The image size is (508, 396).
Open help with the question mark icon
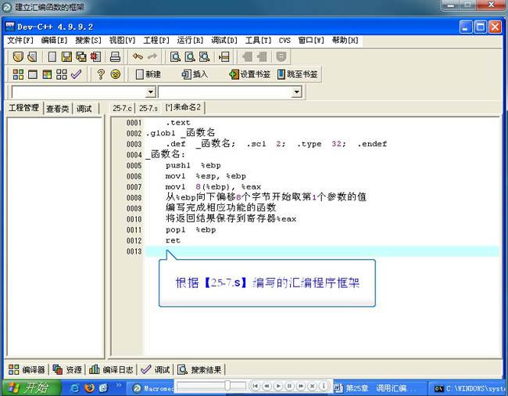(101, 74)
